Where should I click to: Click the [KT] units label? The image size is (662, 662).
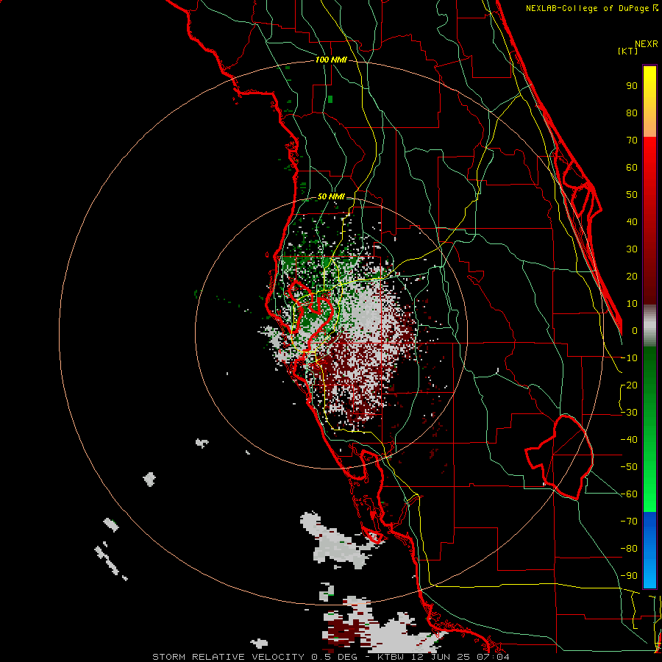click(x=628, y=51)
